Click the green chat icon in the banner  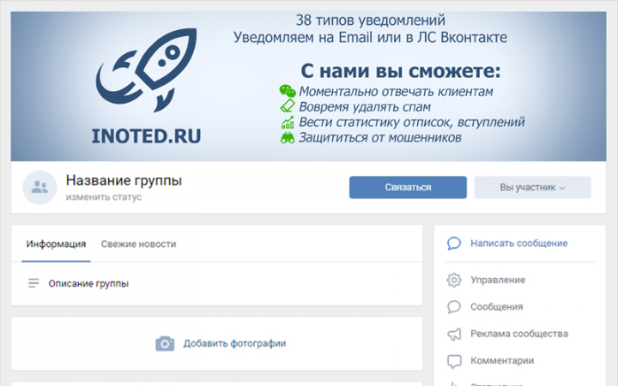click(x=288, y=91)
